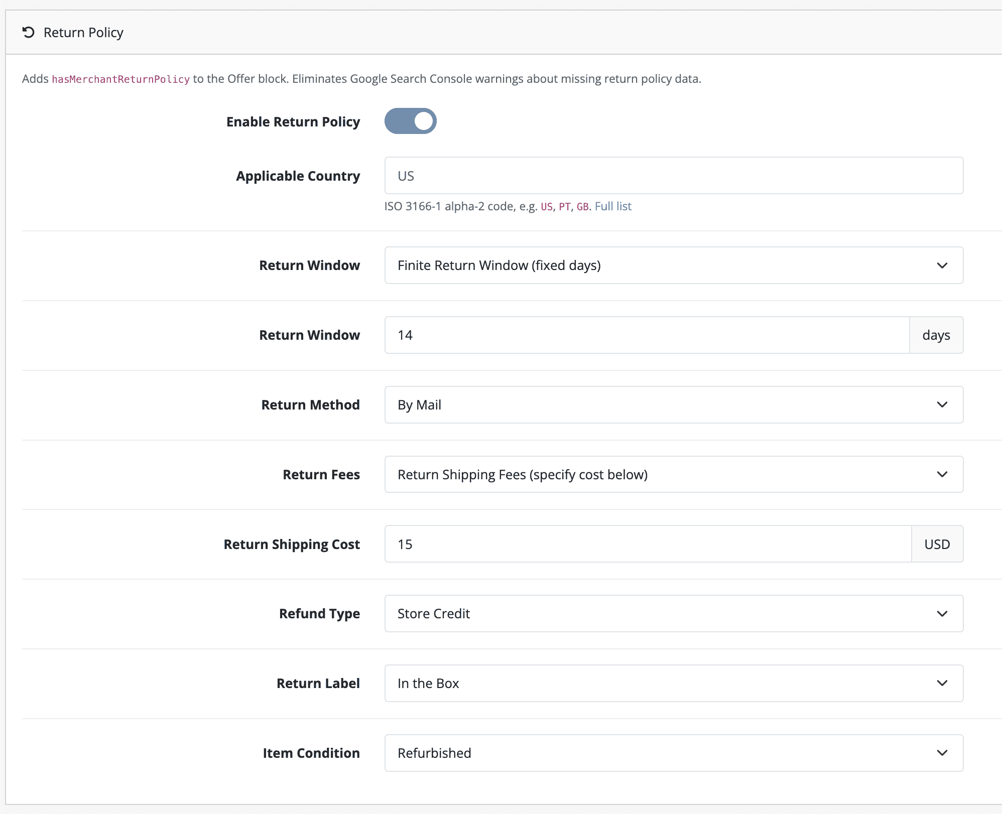Click the Return Policy section header
Screen dimensions: 1002x814
pyautogui.click(x=83, y=32)
